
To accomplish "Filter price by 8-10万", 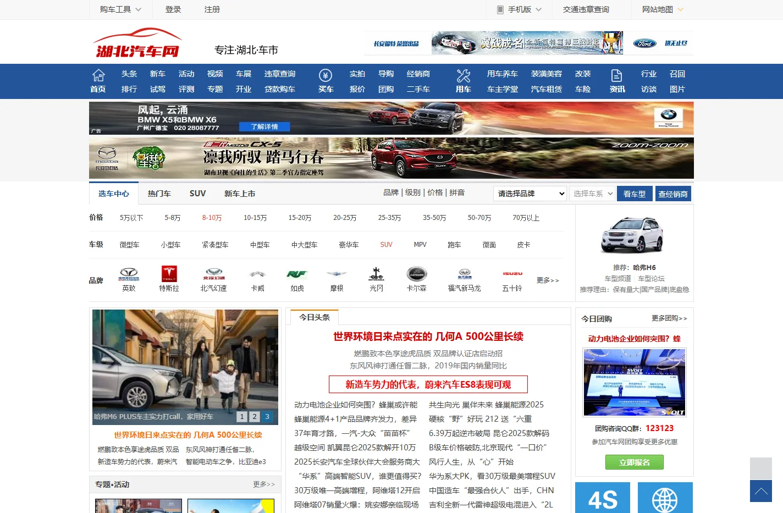I will [x=212, y=218].
